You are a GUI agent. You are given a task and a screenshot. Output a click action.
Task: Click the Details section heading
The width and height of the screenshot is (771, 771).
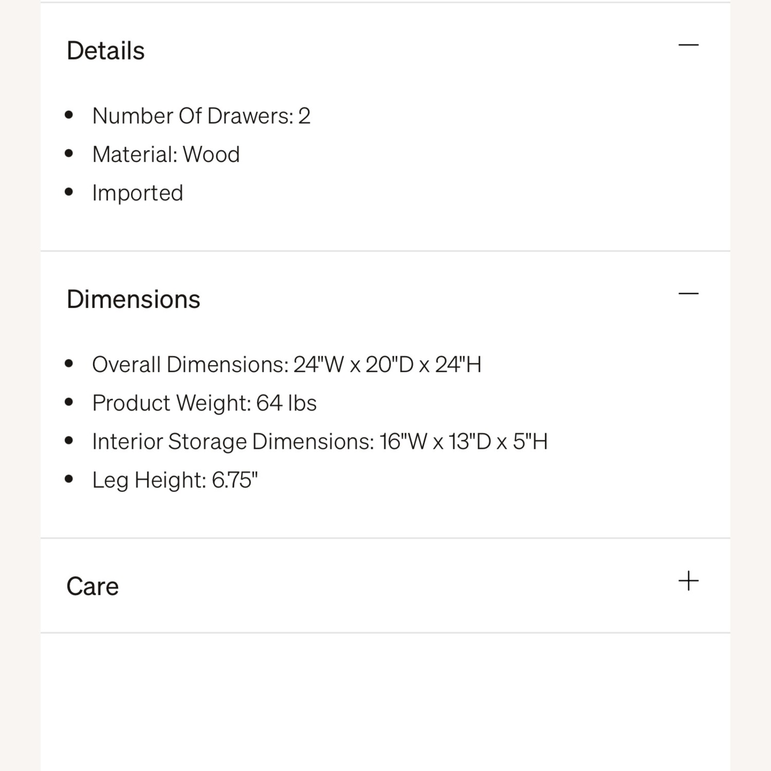pos(106,51)
